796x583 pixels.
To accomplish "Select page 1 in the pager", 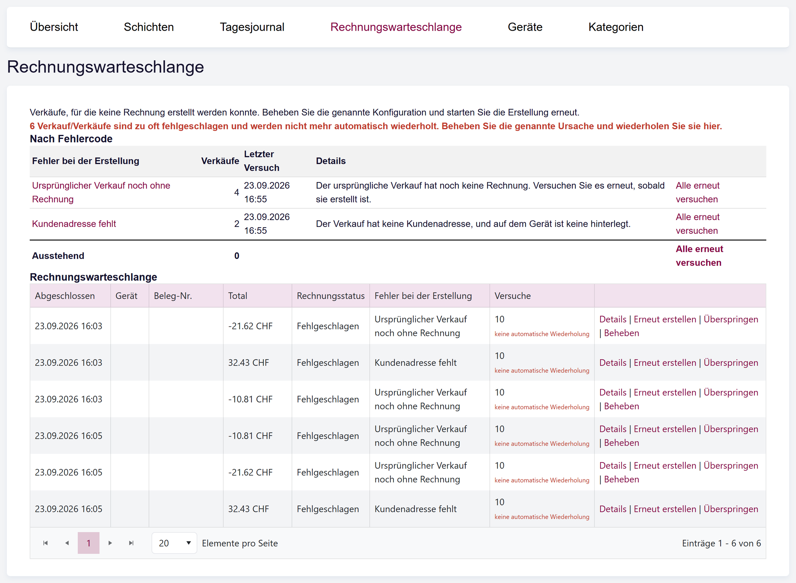I will point(89,543).
